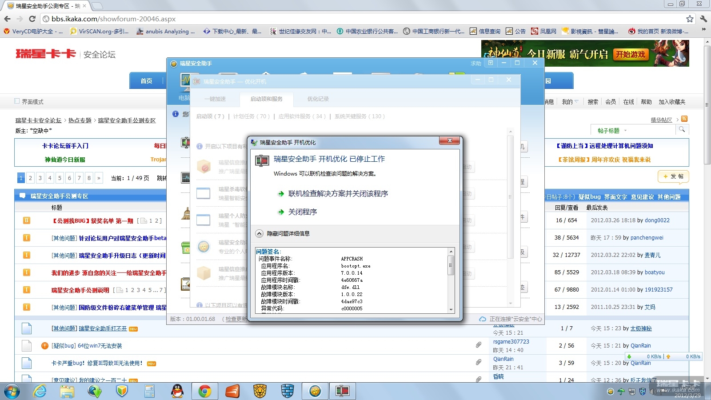
Task: Toggle the 界面模式 checkbox
Action: (x=17, y=101)
